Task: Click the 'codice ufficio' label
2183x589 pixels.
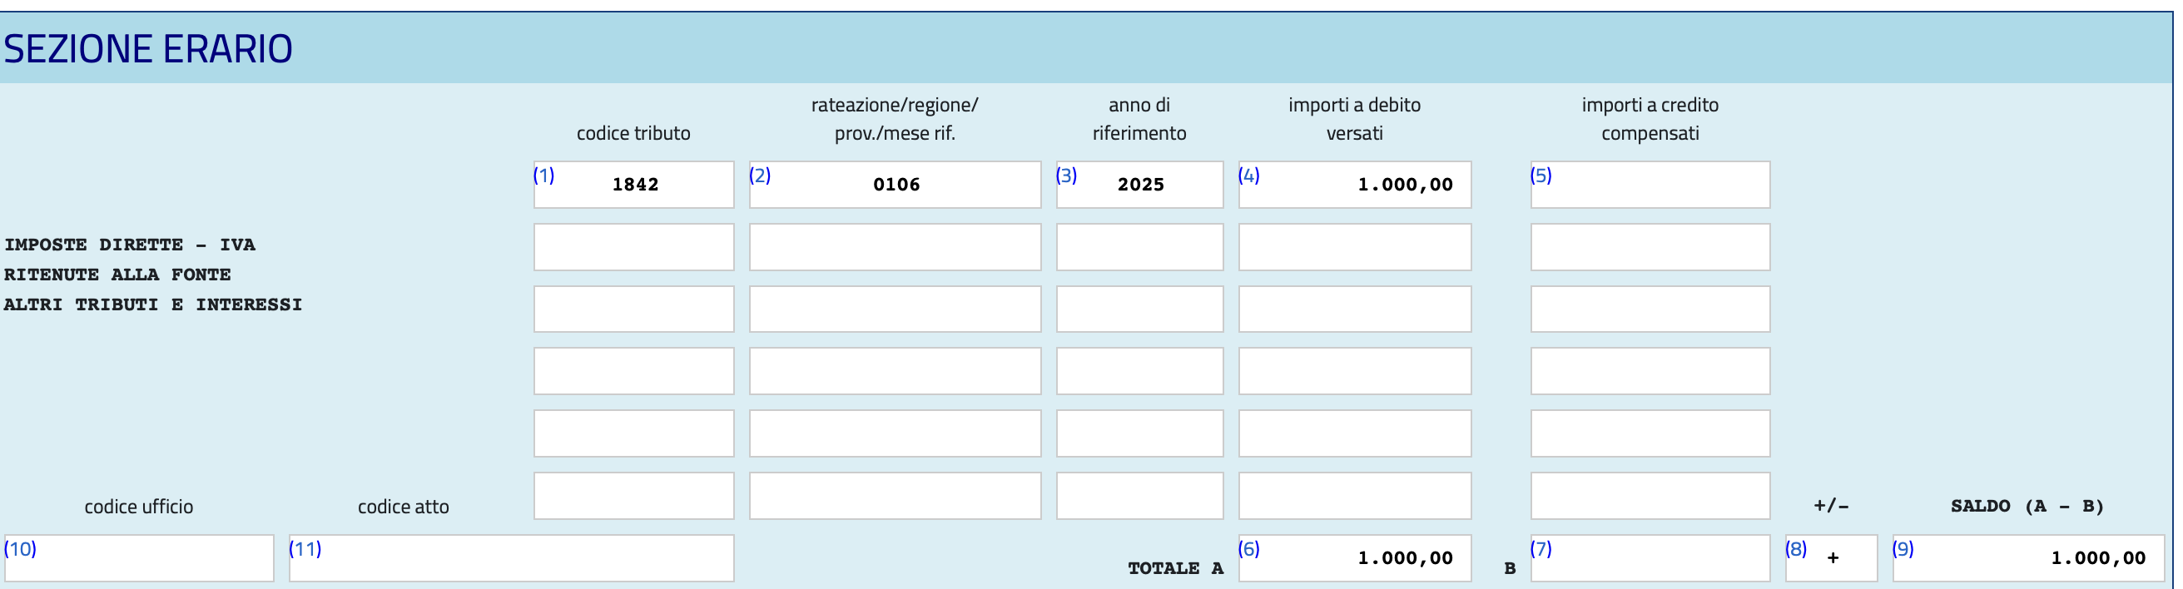Action: click(139, 507)
